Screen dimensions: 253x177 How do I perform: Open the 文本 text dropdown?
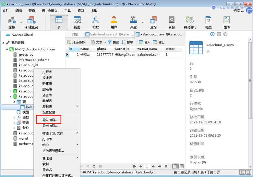click(99, 42)
